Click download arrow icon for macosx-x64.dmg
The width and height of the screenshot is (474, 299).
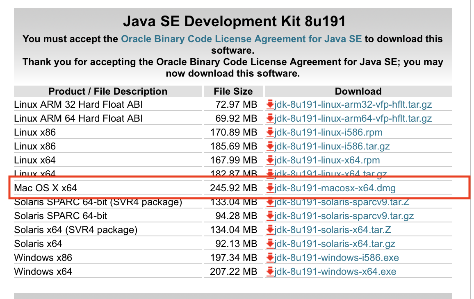tap(270, 188)
